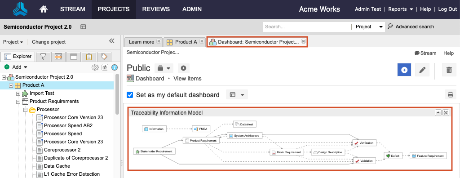This screenshot has width=460, height=178.
Task: Open the Filters funnel tab
Action: 43,56
